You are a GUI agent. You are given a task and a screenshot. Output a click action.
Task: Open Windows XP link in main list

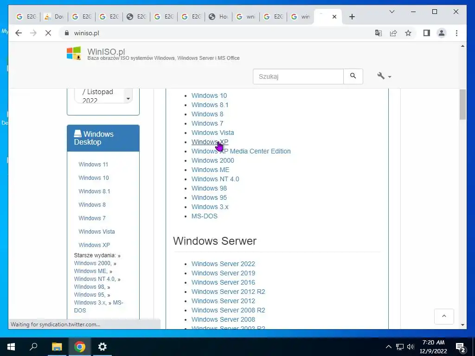coord(210,142)
